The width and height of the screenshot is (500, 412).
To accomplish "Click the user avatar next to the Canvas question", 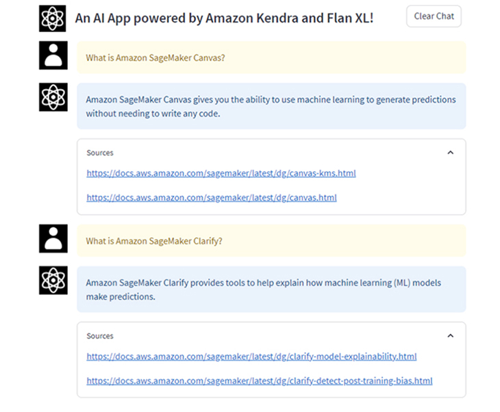I will 53,55.
